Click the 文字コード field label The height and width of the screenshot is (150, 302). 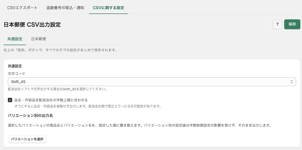[x=16, y=74]
